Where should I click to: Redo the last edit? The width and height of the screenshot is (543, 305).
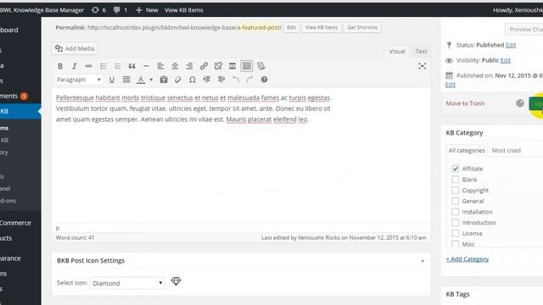click(249, 80)
